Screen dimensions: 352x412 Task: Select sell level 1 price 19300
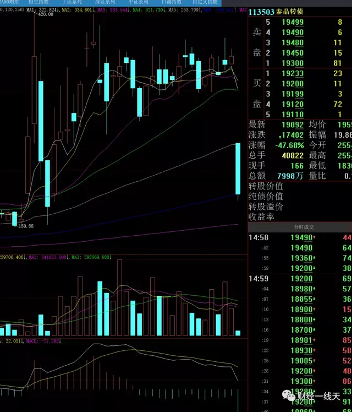point(293,63)
